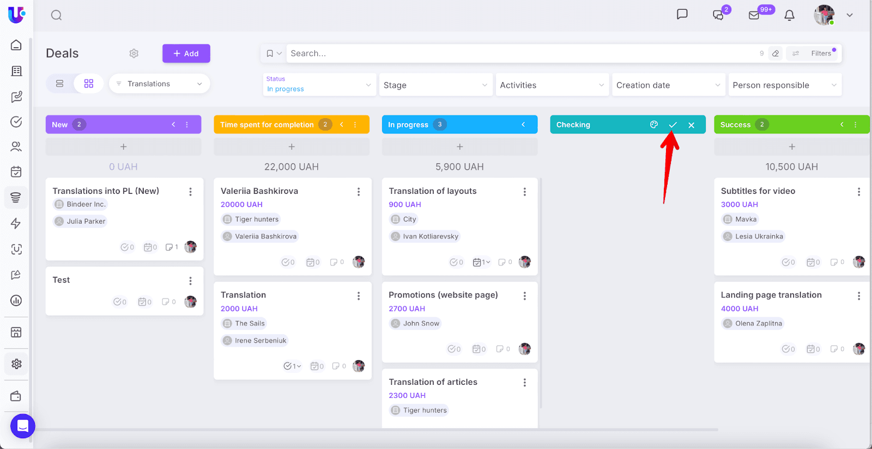Viewport: 872px width, 449px height.
Task: Collapse the New stage column
Action: point(173,125)
